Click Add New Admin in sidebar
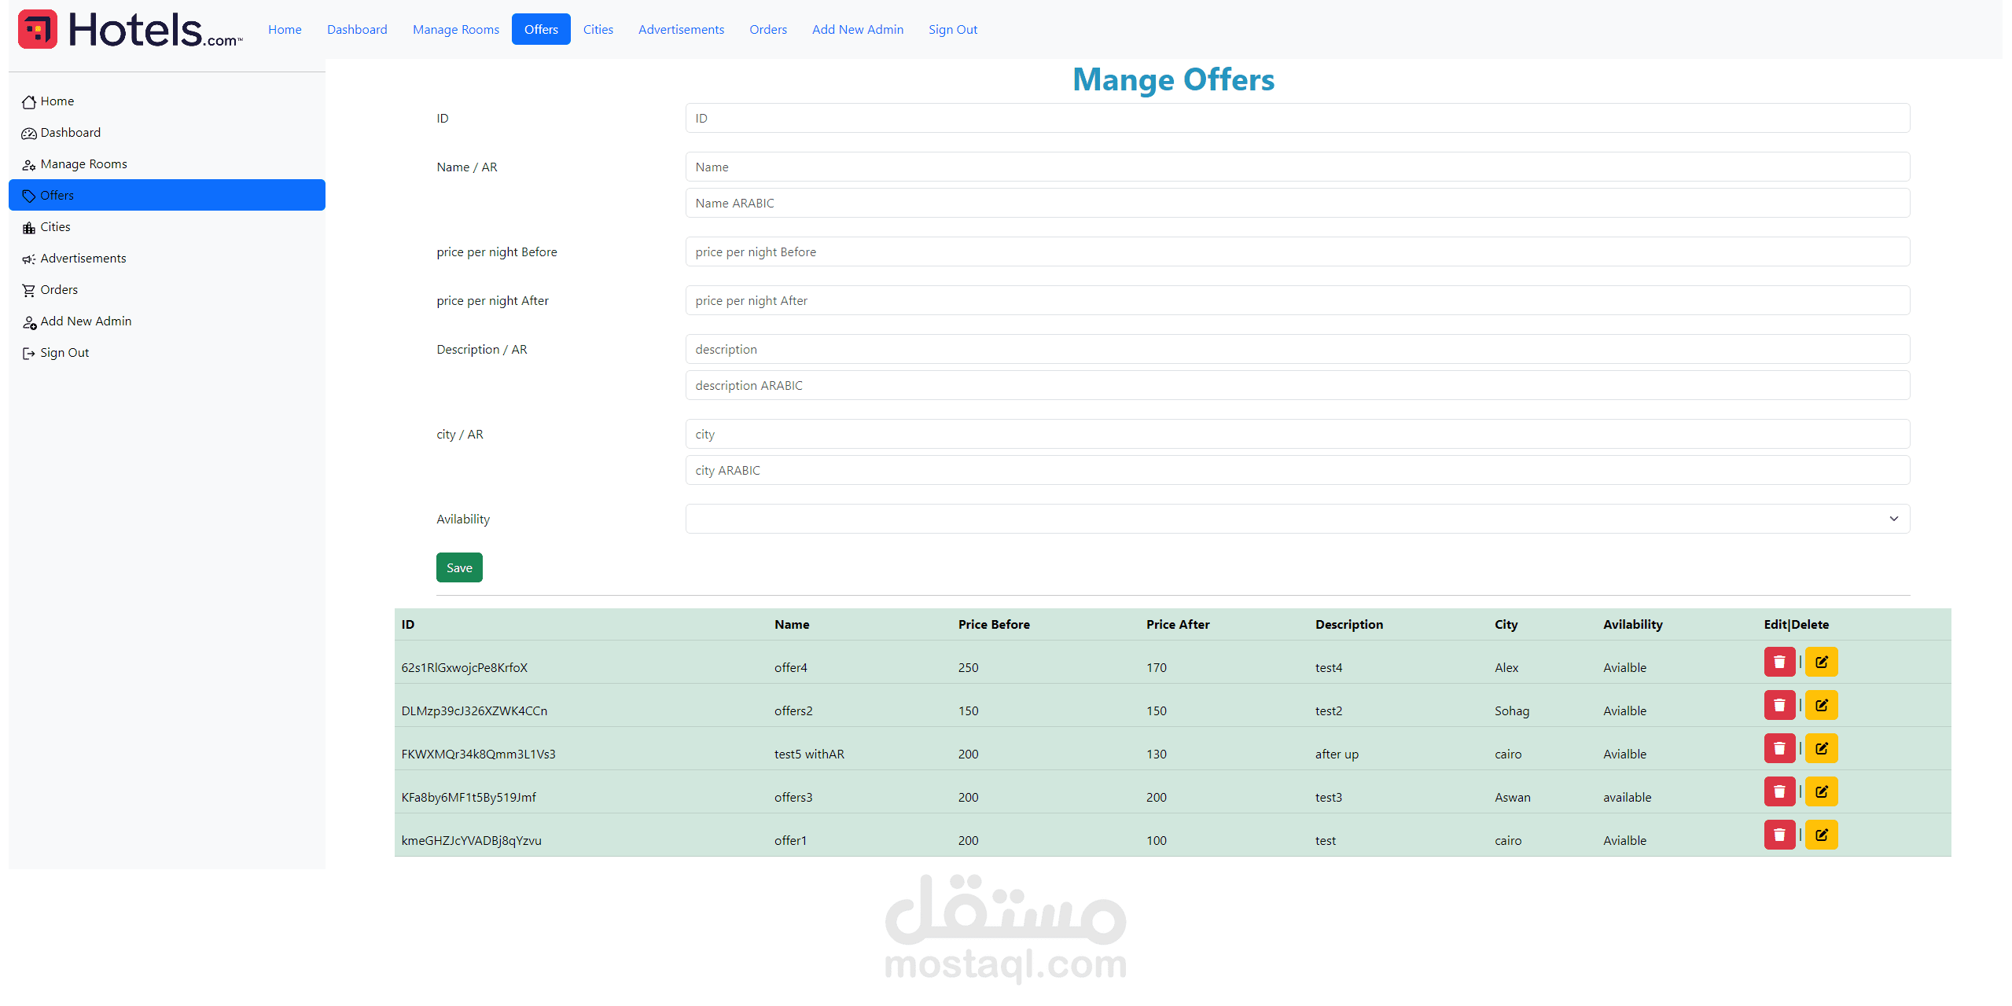 click(x=86, y=321)
